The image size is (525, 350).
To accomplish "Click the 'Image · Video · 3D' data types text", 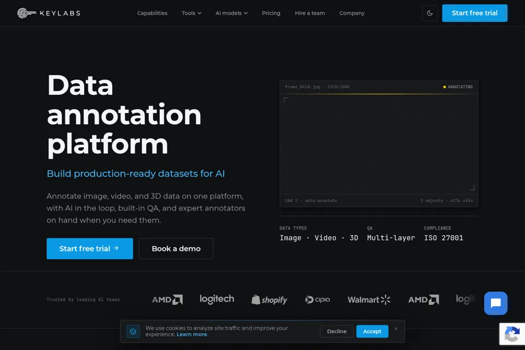I will pos(319,238).
